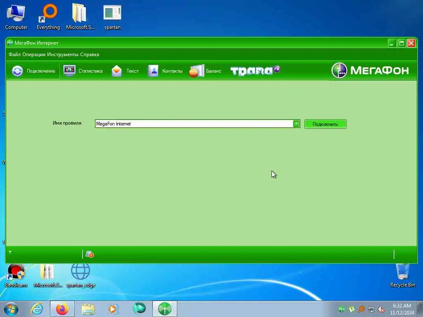Image resolution: width=423 pixels, height=317 pixels.
Task: Click the MegaFon tray icon
Action: [x=342, y=309]
